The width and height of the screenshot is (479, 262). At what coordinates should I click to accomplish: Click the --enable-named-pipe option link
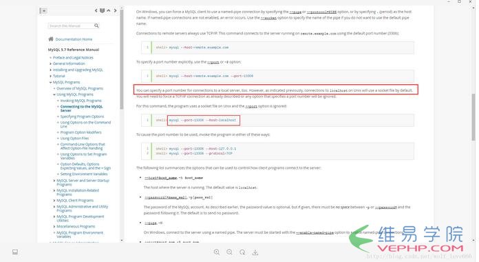[x=315, y=232]
